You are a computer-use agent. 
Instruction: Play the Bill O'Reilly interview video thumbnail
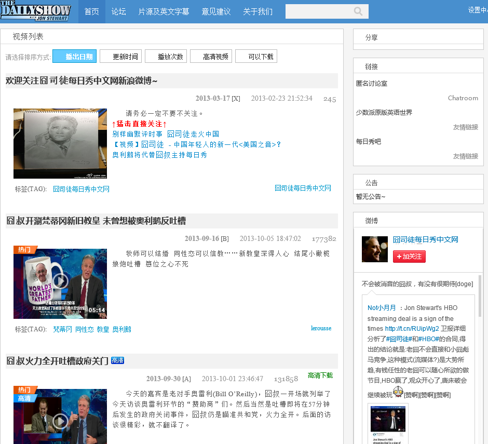tap(60, 416)
